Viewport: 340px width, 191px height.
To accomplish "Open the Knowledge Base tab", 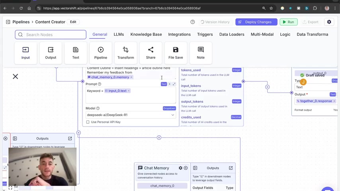I will pyautogui.click(x=146, y=34).
